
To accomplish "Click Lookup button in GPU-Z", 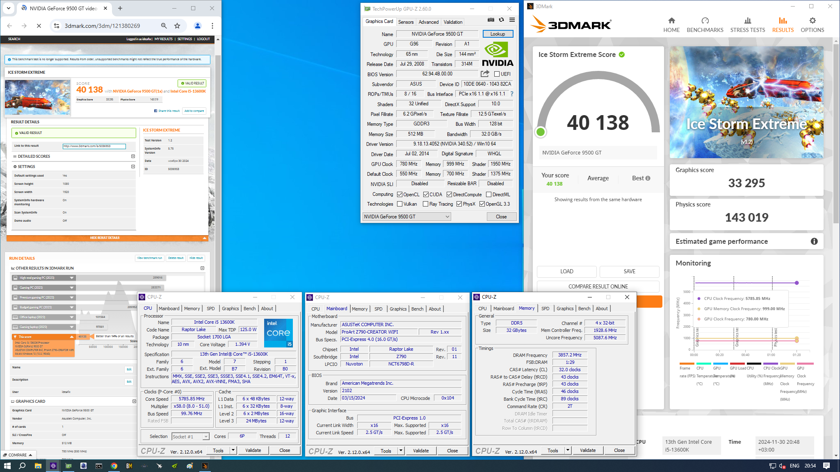I will tap(498, 34).
